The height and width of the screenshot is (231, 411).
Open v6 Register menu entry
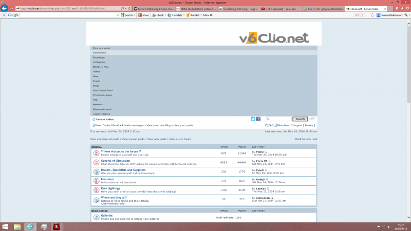[x=99, y=62]
